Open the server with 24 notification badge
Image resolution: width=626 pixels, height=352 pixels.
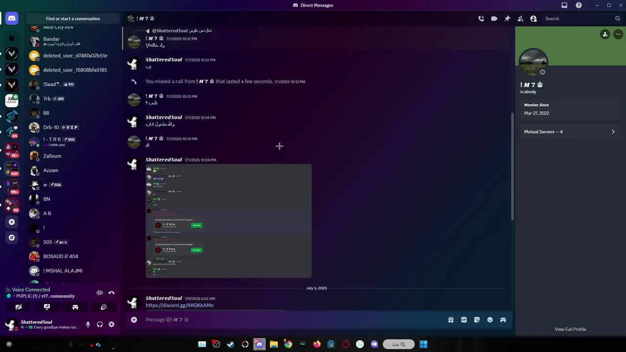[x=12, y=132]
